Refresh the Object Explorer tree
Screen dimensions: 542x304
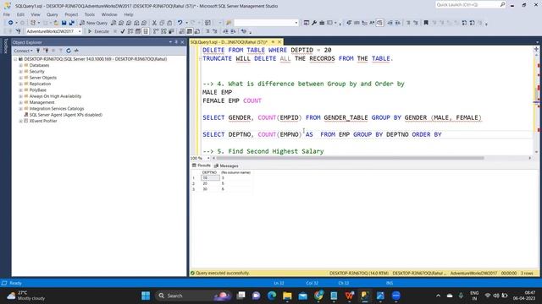click(69, 51)
